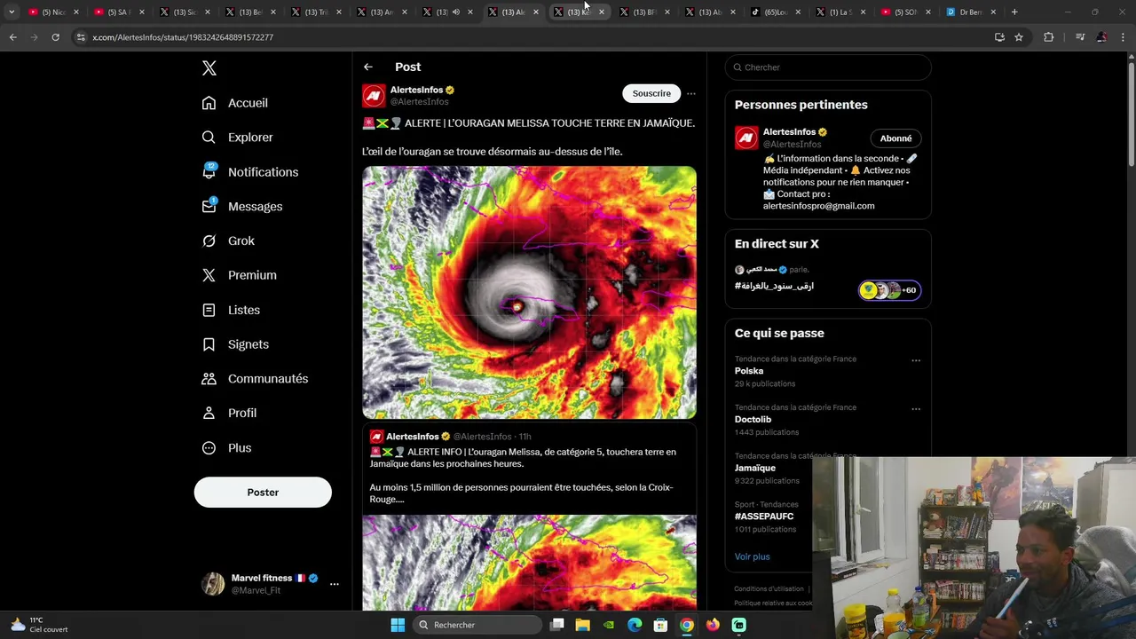Viewport: 1136px width, 639px height.
Task: Open the Polska trend
Action: coord(749,371)
